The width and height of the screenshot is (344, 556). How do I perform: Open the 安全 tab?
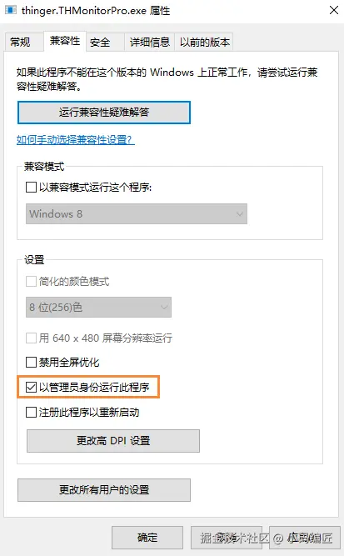pyautogui.click(x=100, y=43)
